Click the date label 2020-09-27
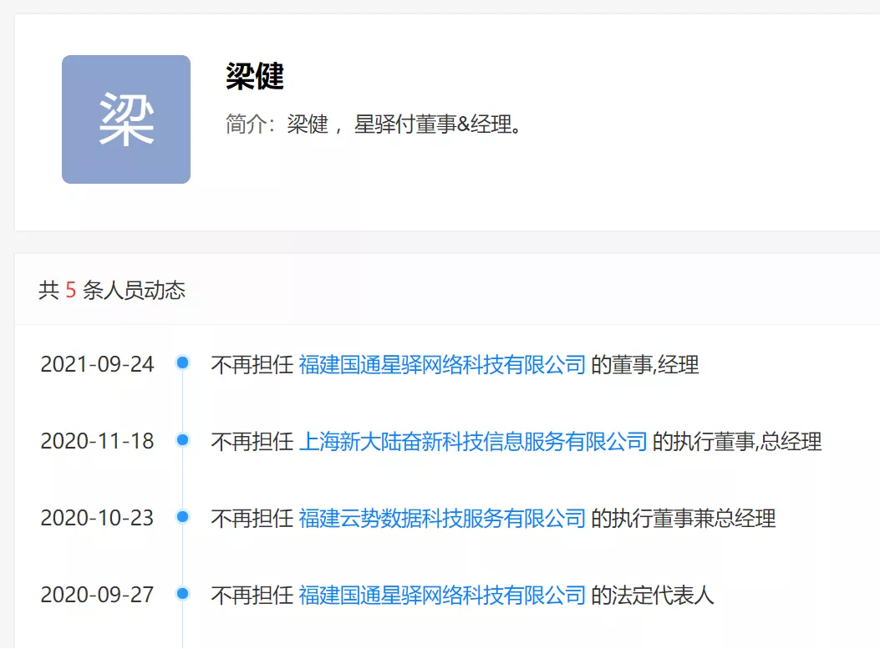The image size is (880, 649). coord(98,595)
